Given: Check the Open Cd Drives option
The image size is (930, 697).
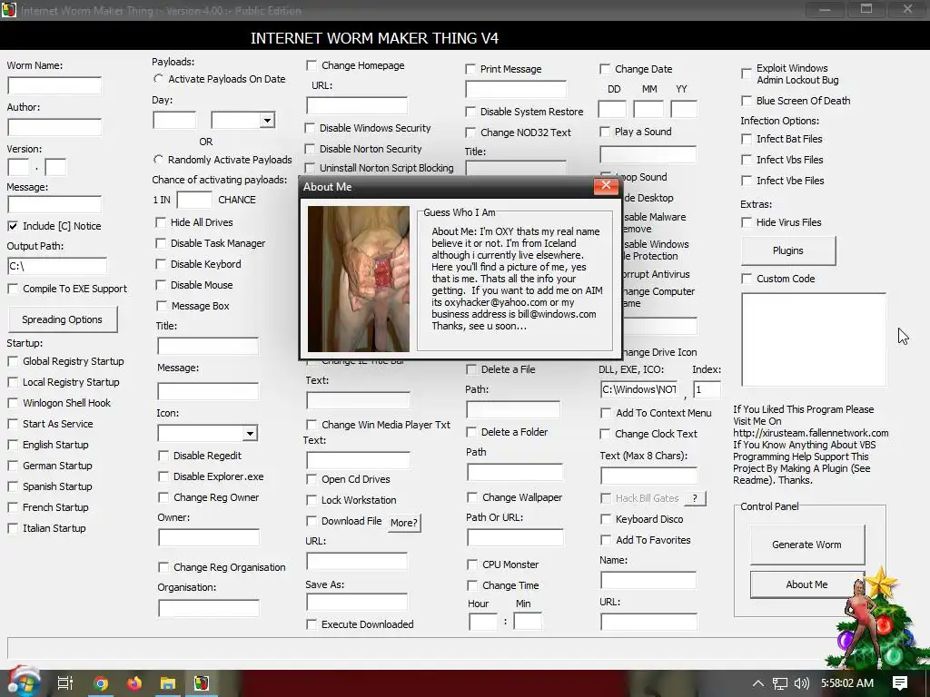Looking at the screenshot, I should tap(312, 479).
